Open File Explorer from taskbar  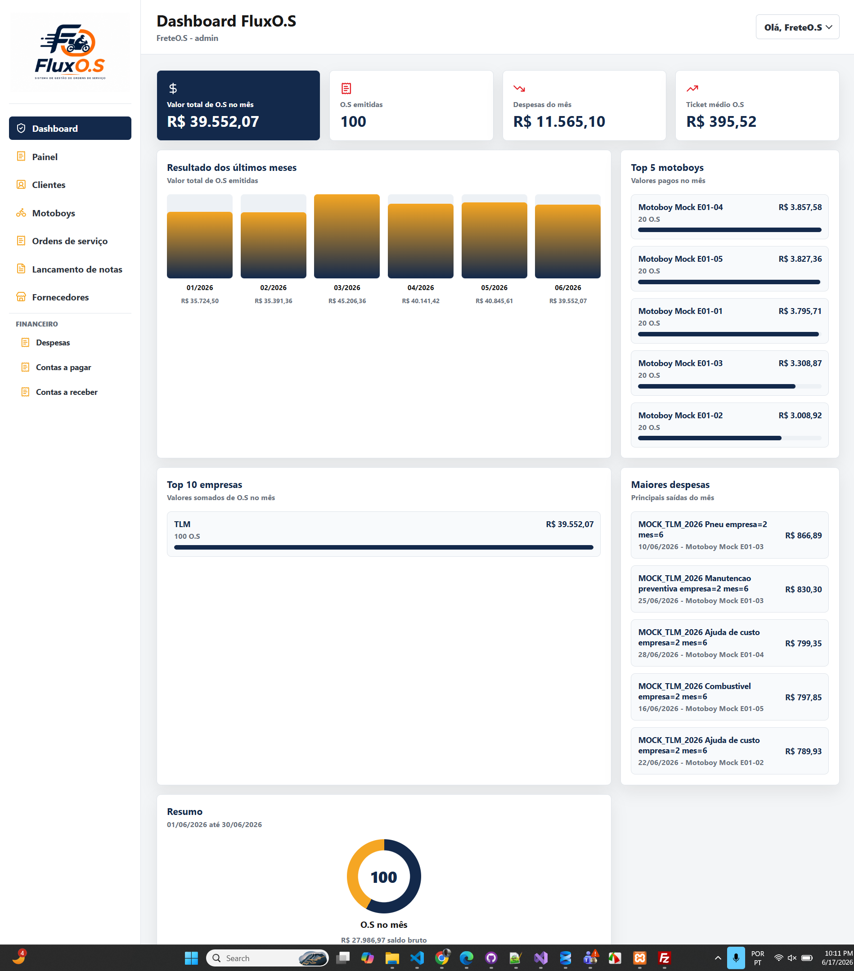pos(392,958)
